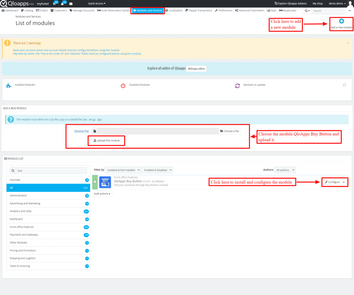Click the Disabled Modules power icon
The width and height of the screenshot is (354, 295).
123,86
